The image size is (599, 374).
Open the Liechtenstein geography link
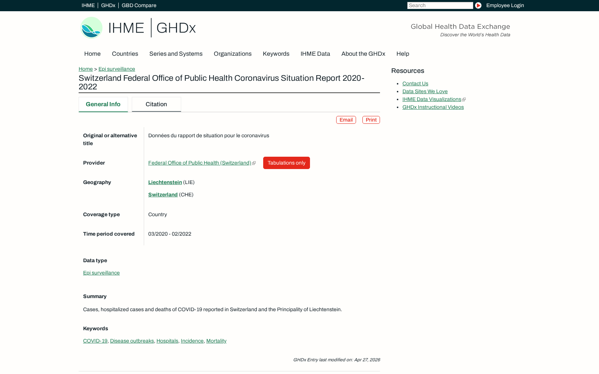(x=165, y=182)
